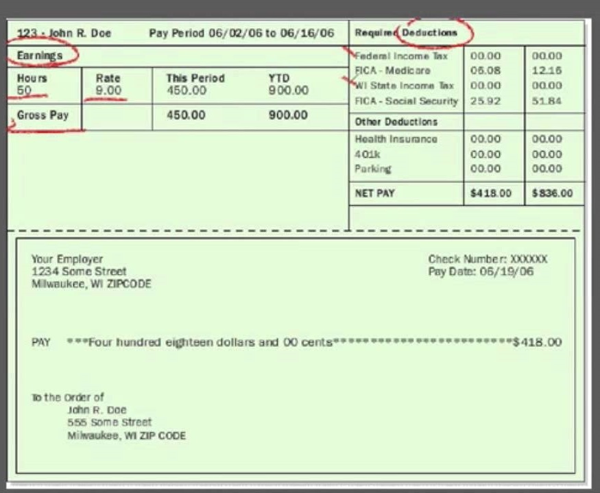Click the NET PAY YTD amount $836.00

click(x=552, y=193)
